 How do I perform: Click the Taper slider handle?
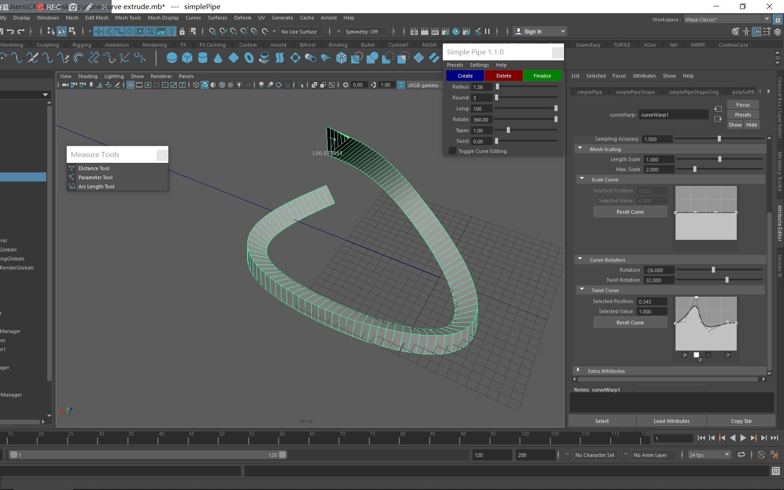pos(508,130)
